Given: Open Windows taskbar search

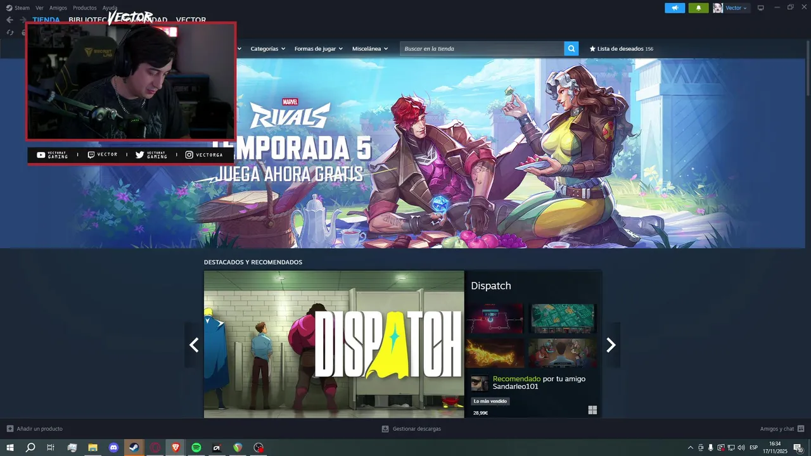Looking at the screenshot, I should point(30,448).
